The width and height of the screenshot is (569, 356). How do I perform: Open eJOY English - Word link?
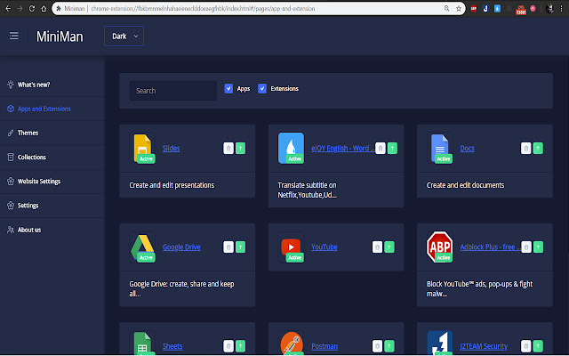pyautogui.click(x=342, y=149)
